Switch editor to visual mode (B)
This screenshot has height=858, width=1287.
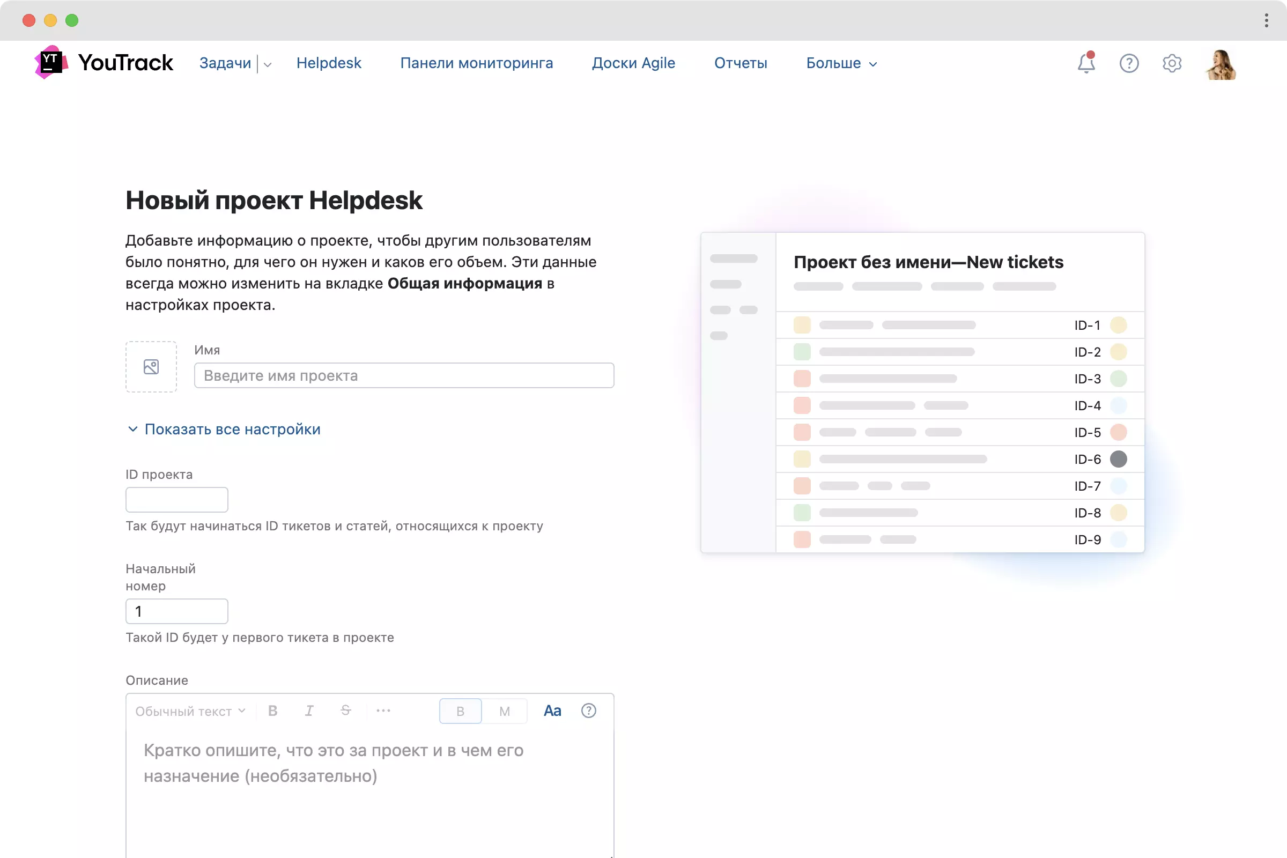coord(460,712)
